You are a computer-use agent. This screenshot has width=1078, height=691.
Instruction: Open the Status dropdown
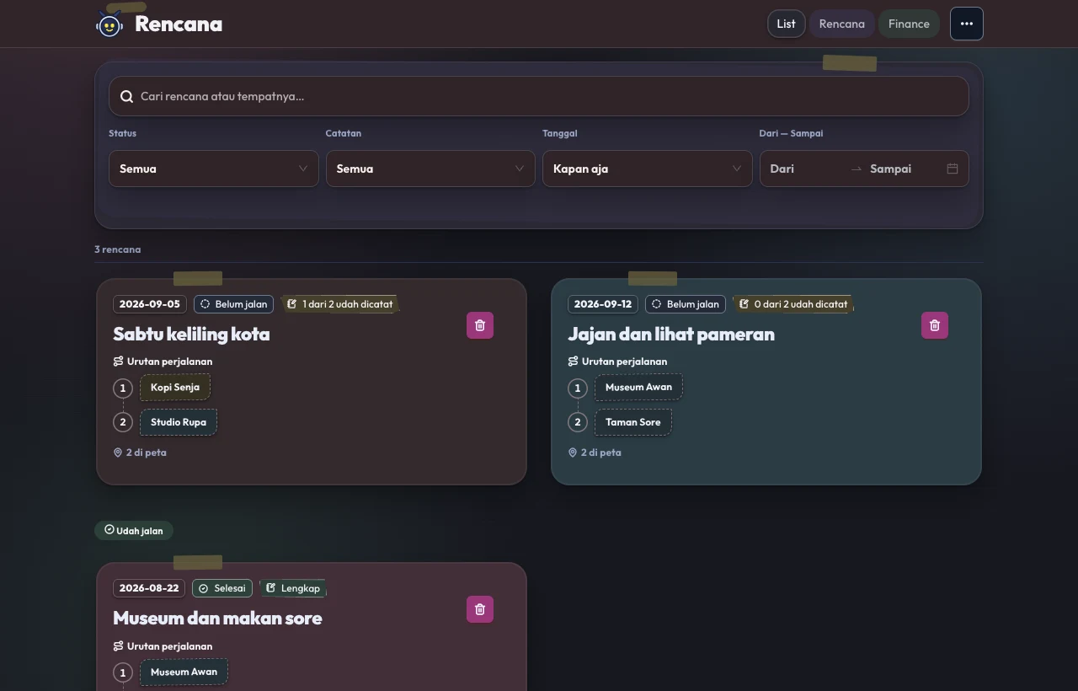point(214,169)
